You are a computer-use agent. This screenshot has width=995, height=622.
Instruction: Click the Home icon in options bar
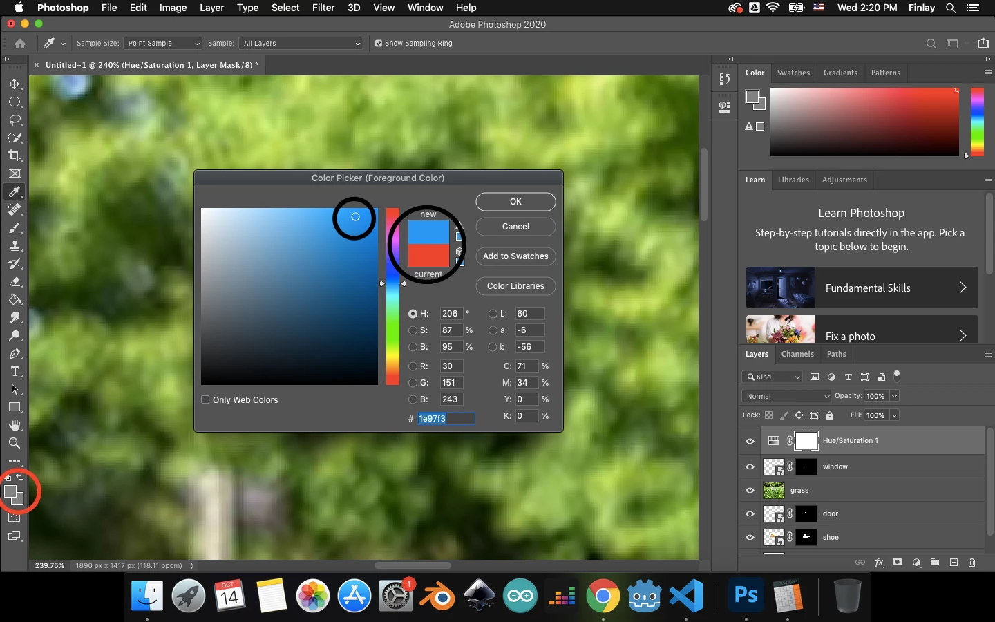[20, 43]
